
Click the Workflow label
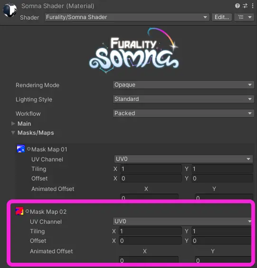point(28,113)
